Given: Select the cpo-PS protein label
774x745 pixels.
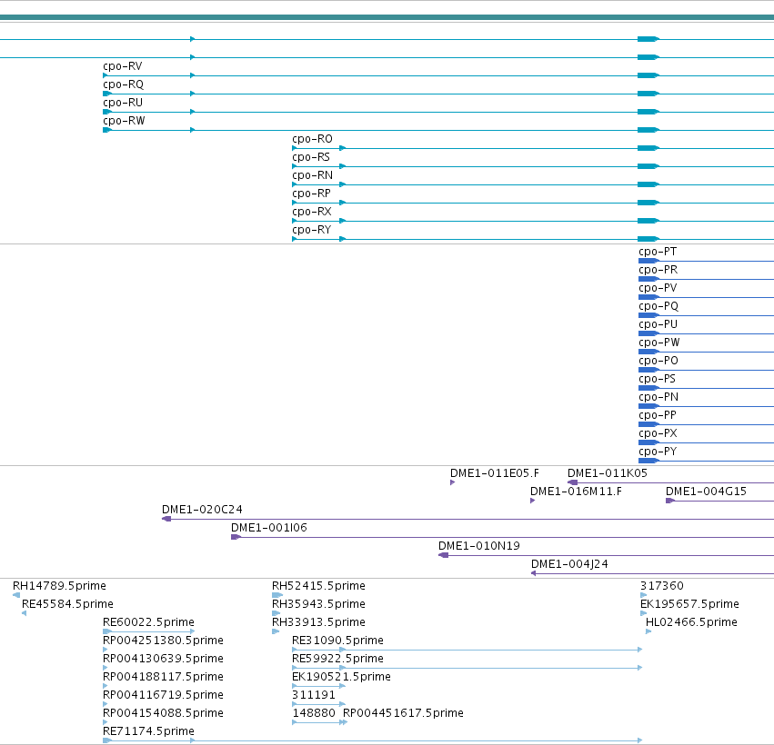Looking at the screenshot, I should pyautogui.click(x=657, y=379).
